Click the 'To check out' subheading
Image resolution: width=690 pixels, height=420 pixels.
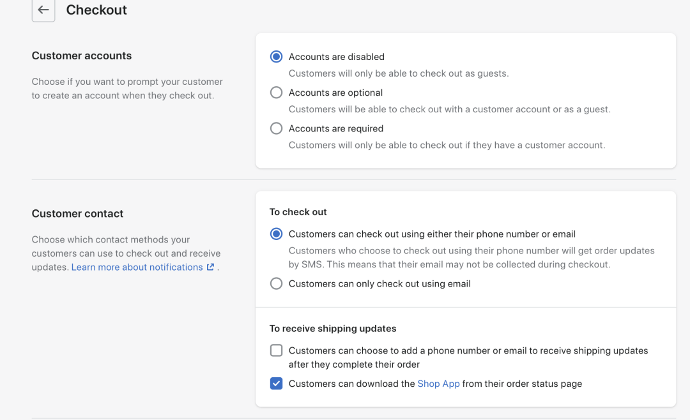tap(298, 212)
